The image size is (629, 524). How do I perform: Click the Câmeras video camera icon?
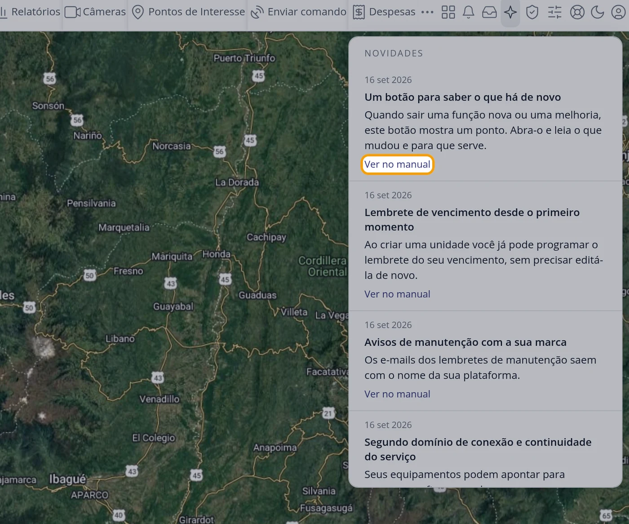(72, 12)
